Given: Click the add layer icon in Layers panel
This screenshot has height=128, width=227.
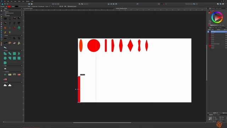Looking at the screenshot, I should coord(223,113).
